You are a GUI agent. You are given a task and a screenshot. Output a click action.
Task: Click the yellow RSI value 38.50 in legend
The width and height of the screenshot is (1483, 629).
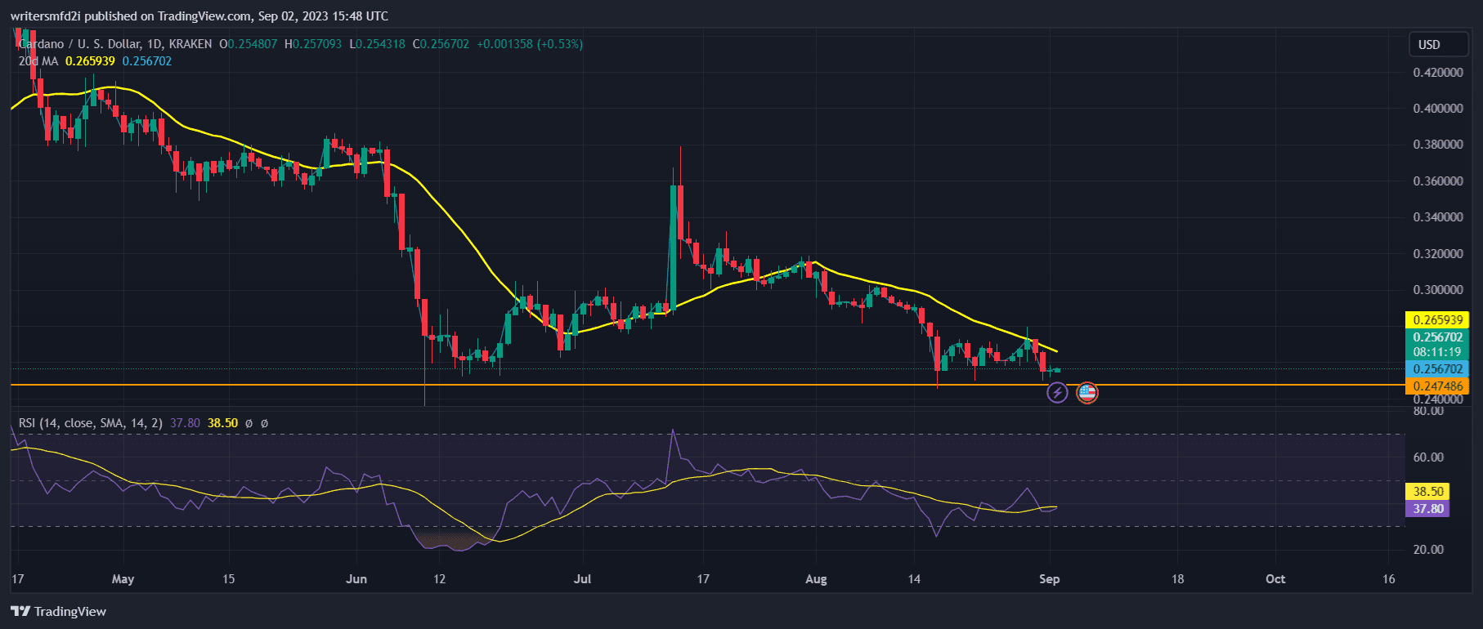[x=222, y=423]
